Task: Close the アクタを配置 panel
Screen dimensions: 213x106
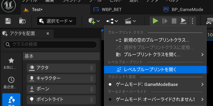Action: click(48, 33)
